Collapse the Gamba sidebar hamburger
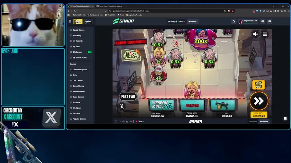 tap(70, 21)
